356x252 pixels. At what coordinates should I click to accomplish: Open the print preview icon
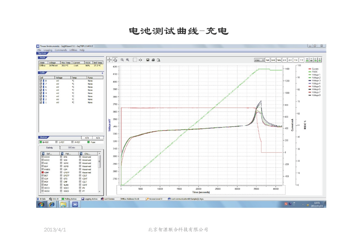coord(159,60)
